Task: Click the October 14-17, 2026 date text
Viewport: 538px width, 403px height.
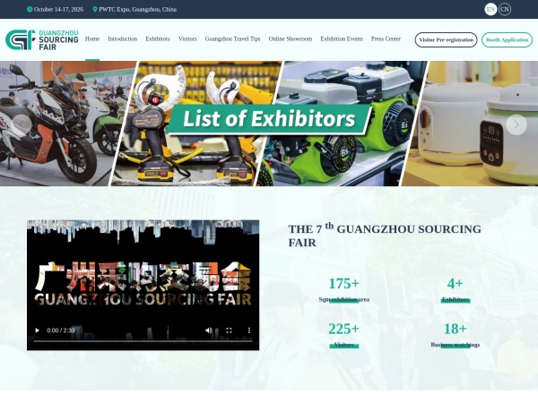Action: pyautogui.click(x=58, y=9)
